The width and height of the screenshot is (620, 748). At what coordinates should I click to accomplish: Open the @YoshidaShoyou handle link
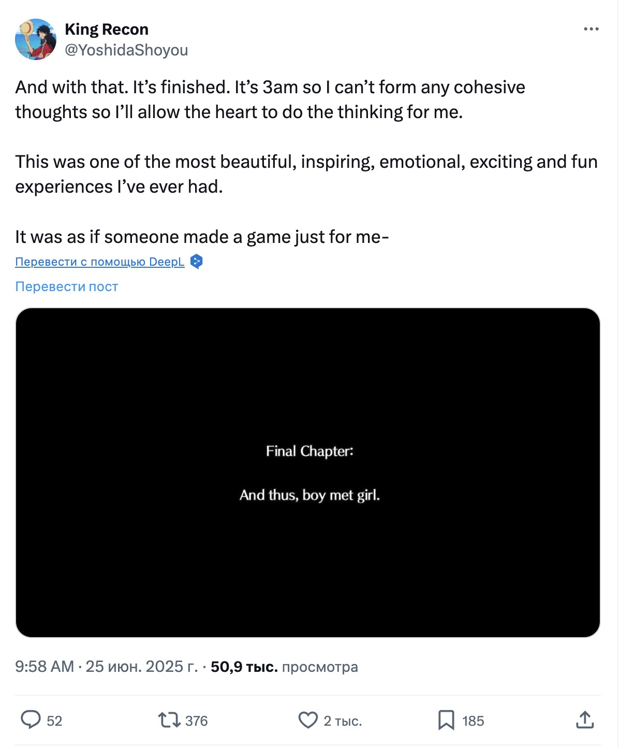tap(126, 50)
